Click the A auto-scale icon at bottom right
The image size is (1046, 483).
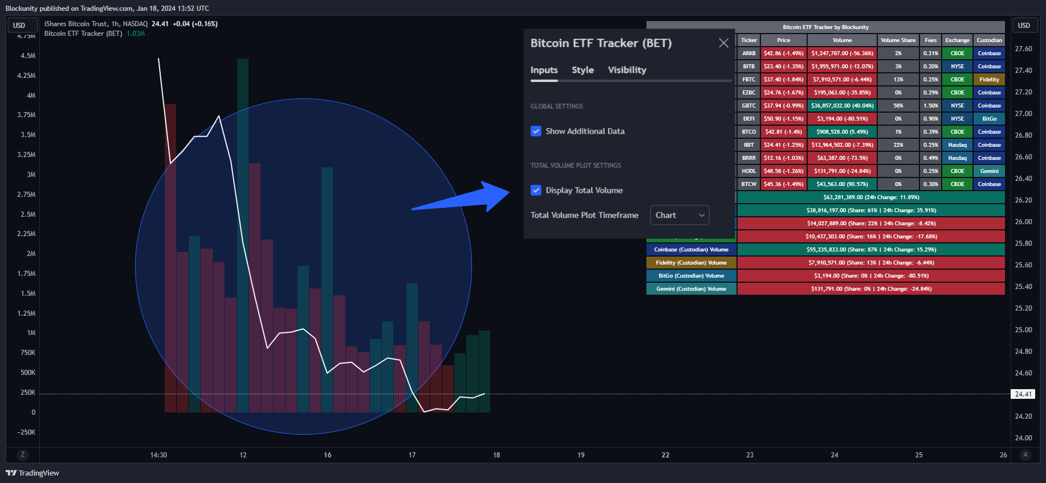coord(1025,455)
